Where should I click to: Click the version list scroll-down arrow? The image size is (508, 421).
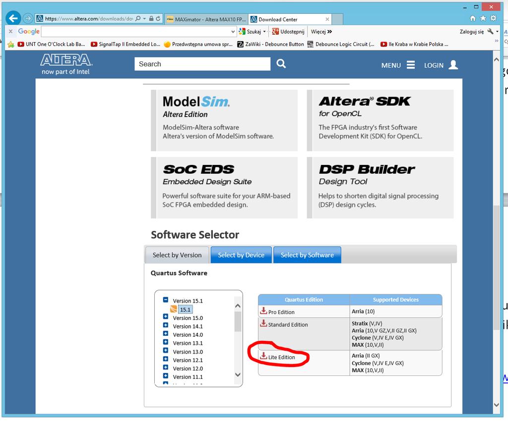pyautogui.click(x=238, y=375)
